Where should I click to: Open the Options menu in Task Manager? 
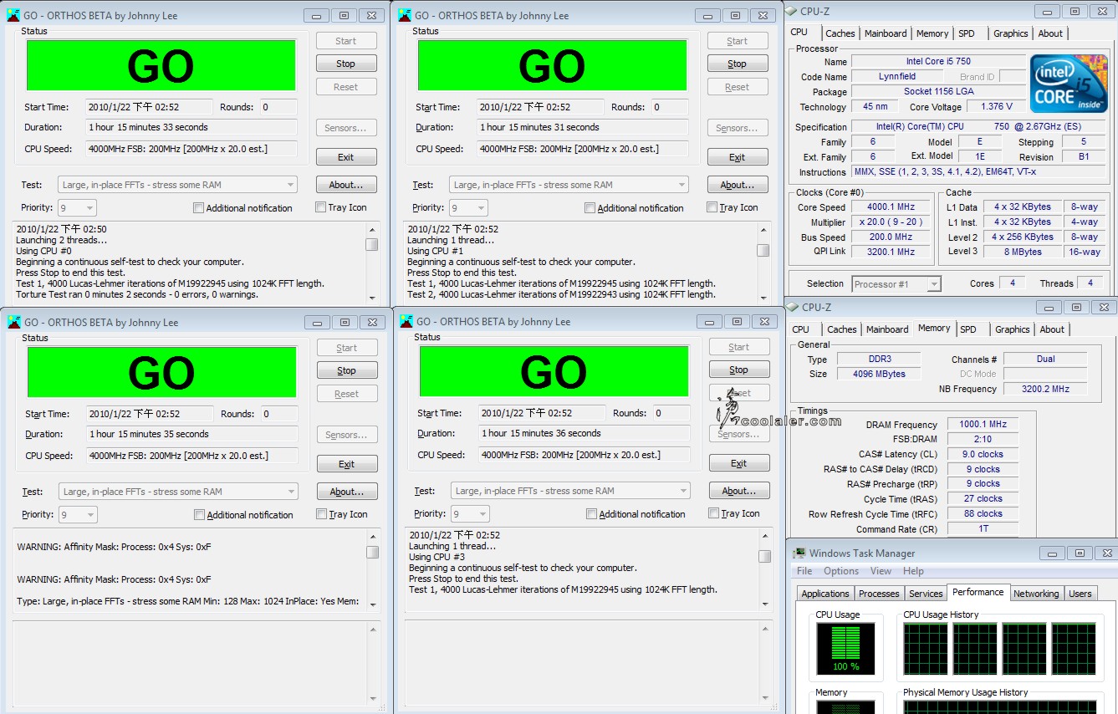point(841,571)
